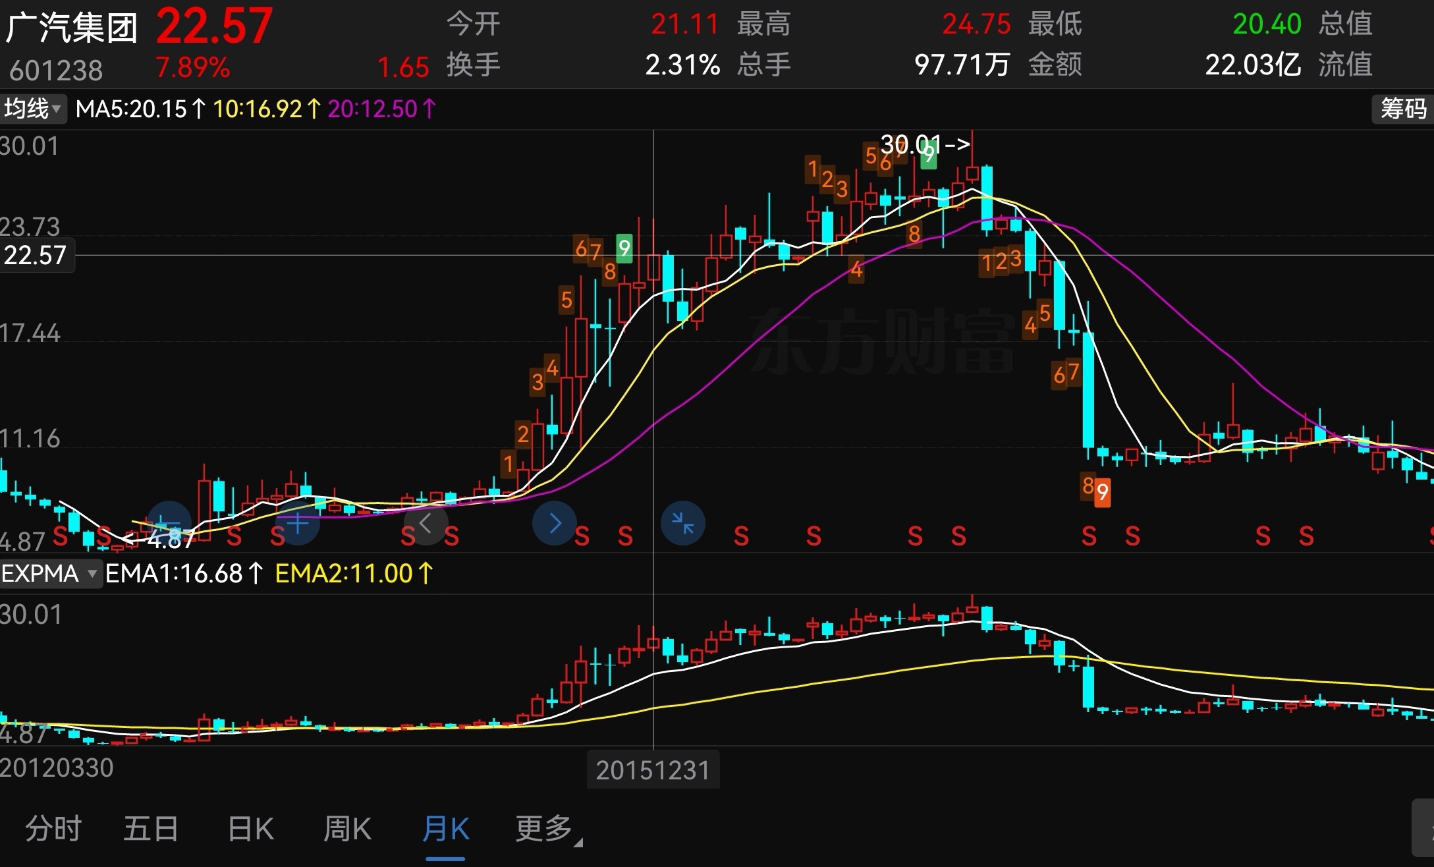Tap the 20151231 crosshair date label
Screen dimensions: 1434x867
click(653, 769)
